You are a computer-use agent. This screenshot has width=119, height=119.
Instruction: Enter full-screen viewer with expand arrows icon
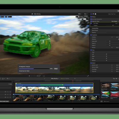pyautogui.click(x=88, y=76)
